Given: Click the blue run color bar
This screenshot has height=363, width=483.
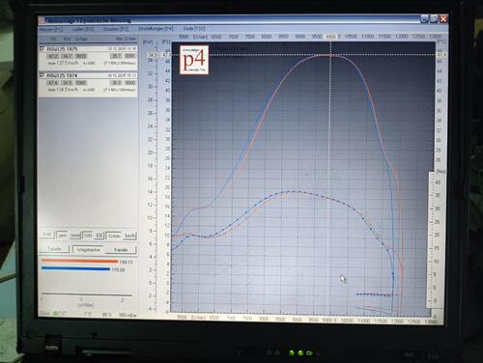Looking at the screenshot, I should pos(75,268).
